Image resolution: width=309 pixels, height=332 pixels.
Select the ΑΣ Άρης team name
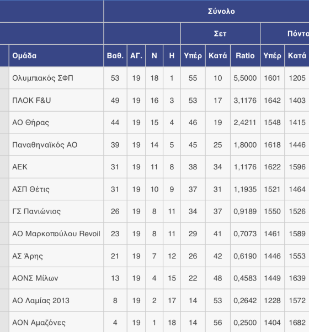[28, 256]
